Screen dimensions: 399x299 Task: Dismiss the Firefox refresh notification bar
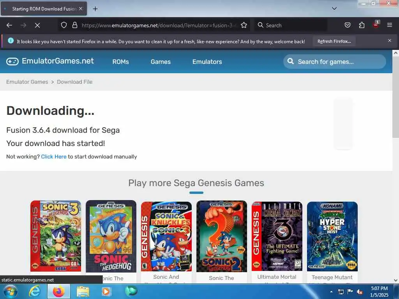pyautogui.click(x=390, y=40)
